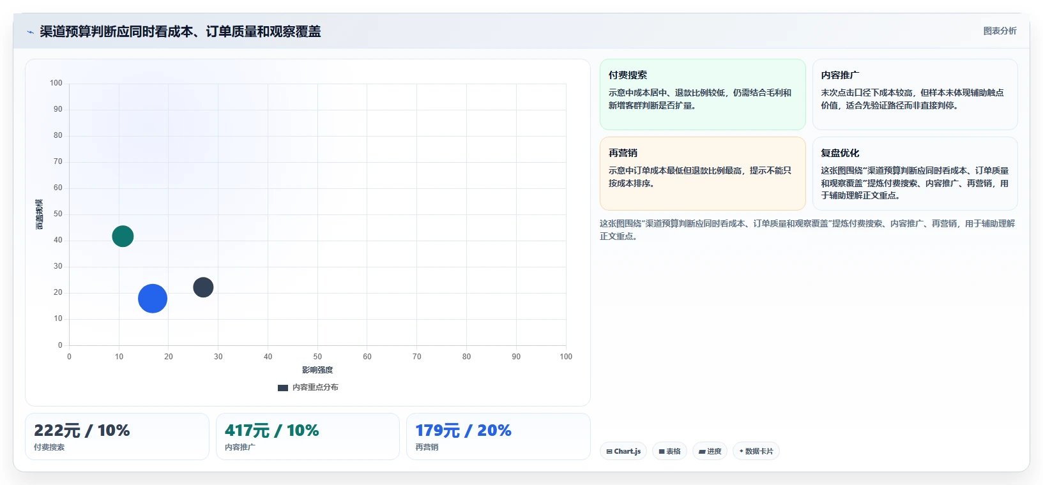Open the green 付费搜索 insight card

click(703, 94)
